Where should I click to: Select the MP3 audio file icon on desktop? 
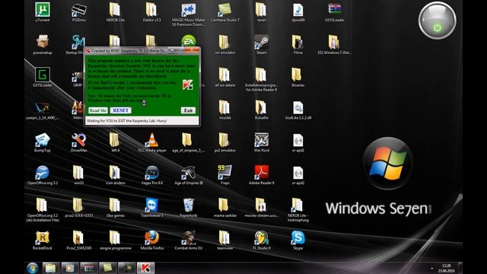(298, 12)
